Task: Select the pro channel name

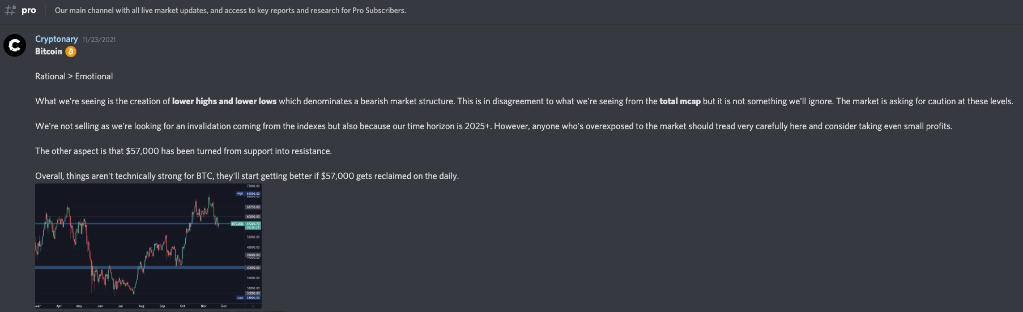Action: [29, 10]
